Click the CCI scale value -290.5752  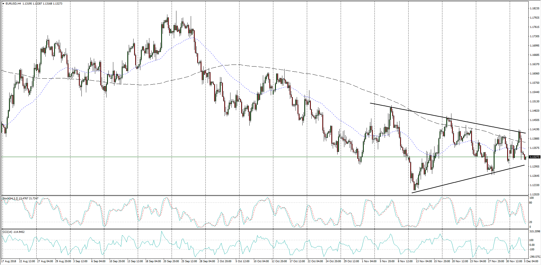535,257
